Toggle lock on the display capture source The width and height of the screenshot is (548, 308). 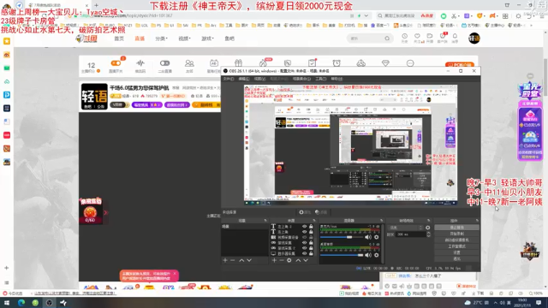(311, 253)
